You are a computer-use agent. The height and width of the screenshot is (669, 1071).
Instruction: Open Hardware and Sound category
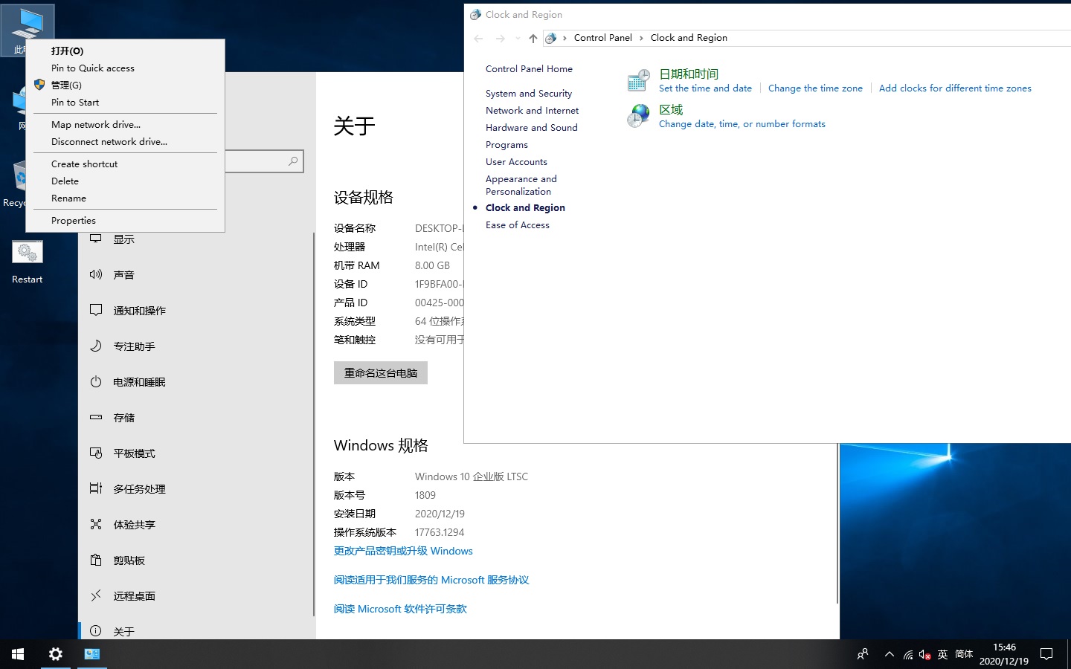[531, 127]
